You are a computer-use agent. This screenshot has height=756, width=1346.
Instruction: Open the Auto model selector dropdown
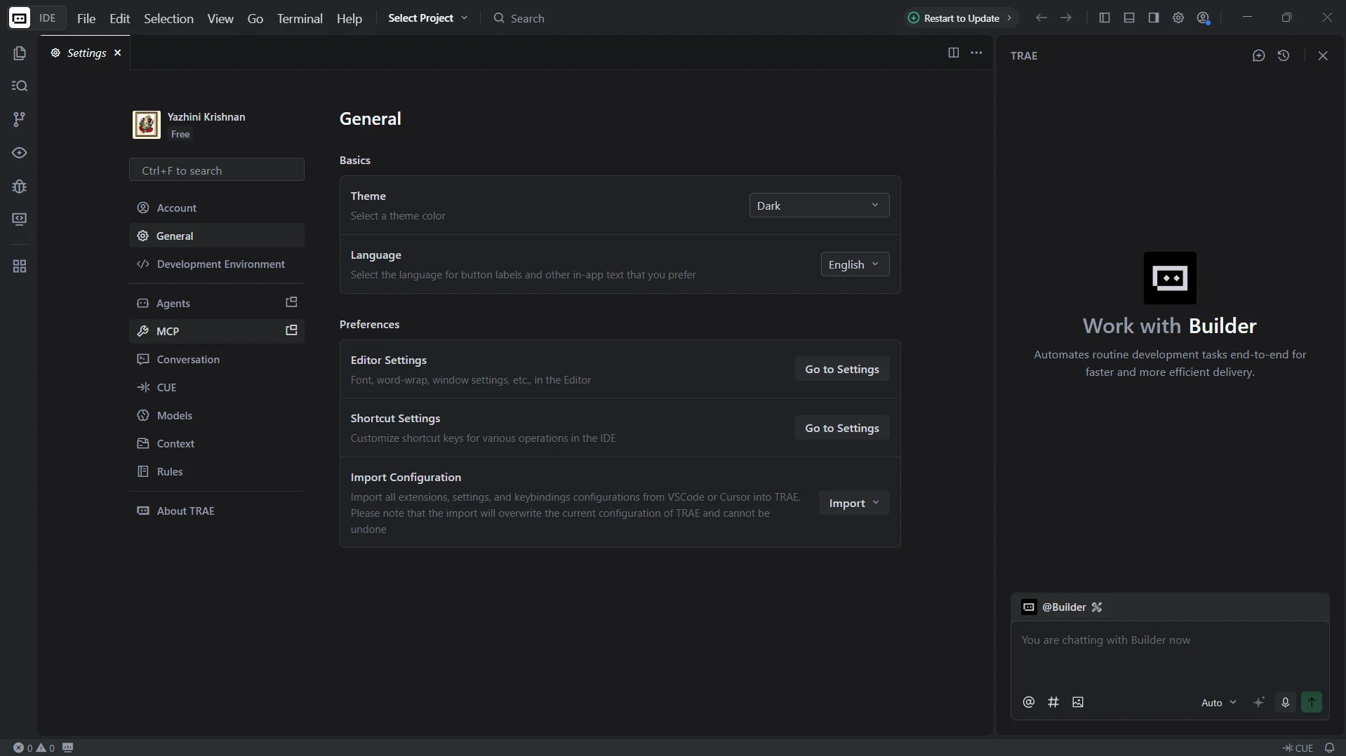(1218, 703)
